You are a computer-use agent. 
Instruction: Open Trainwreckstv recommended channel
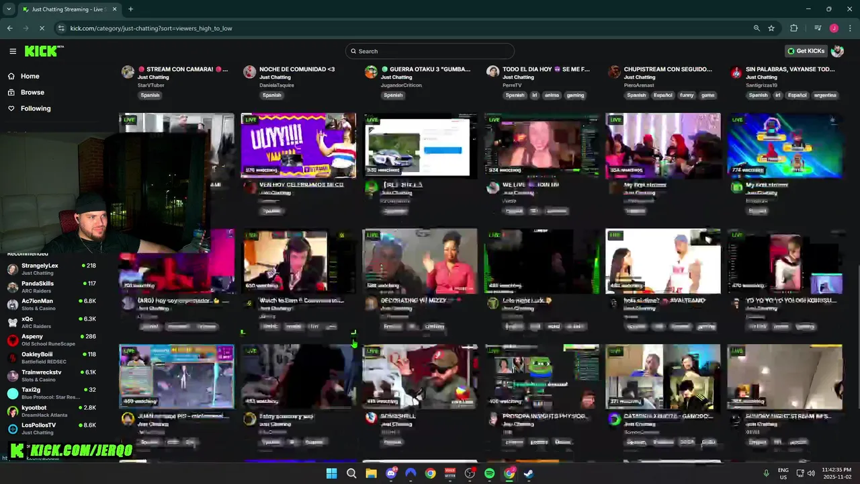(52, 376)
